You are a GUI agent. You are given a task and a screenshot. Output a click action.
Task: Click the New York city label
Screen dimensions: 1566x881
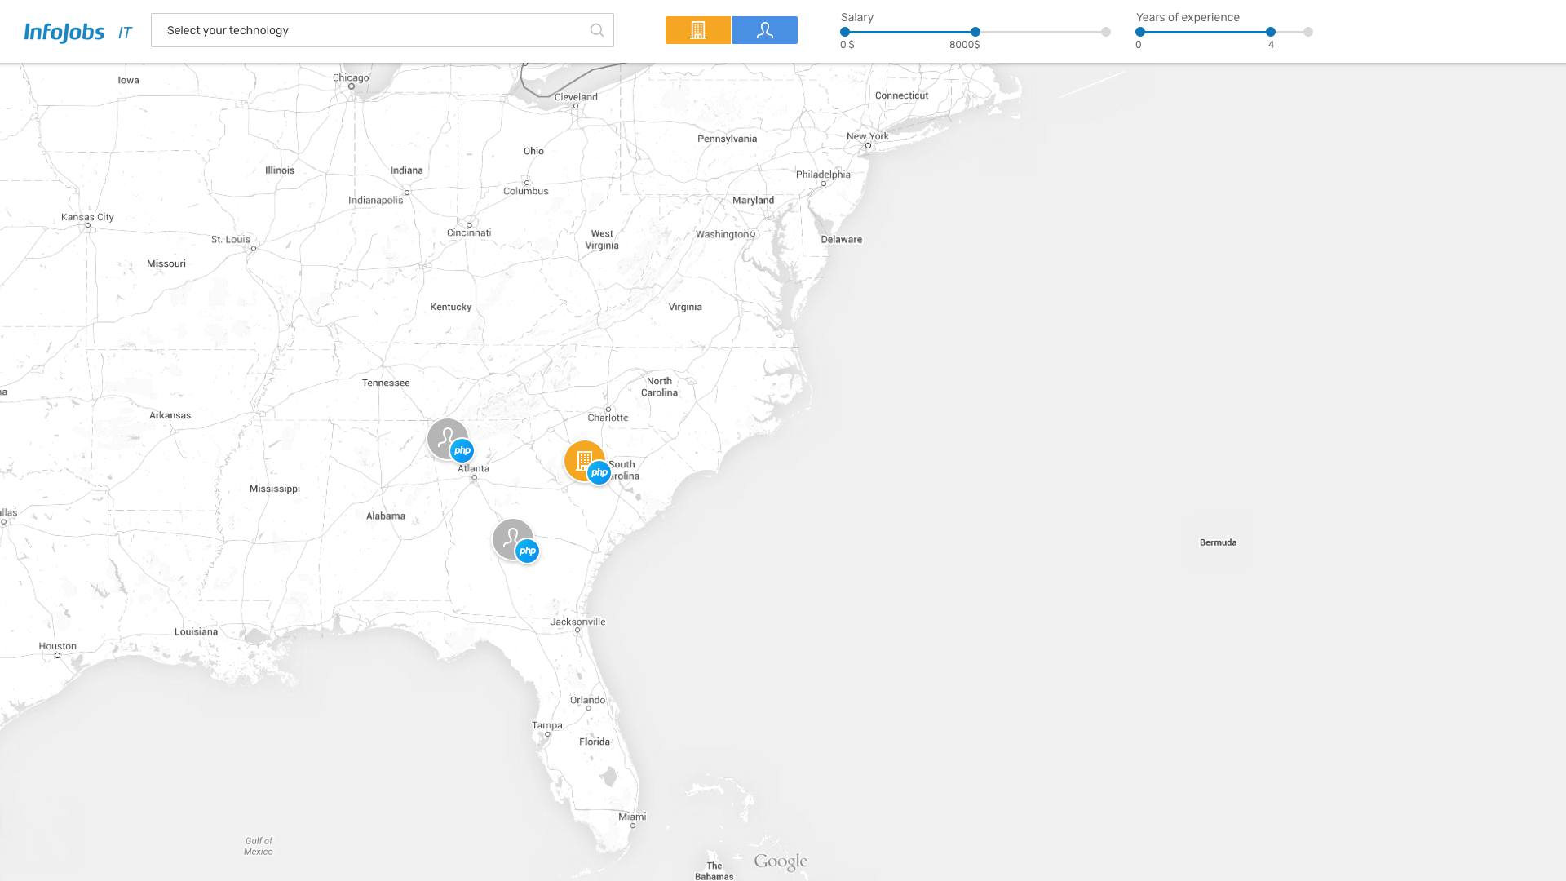pos(867,136)
